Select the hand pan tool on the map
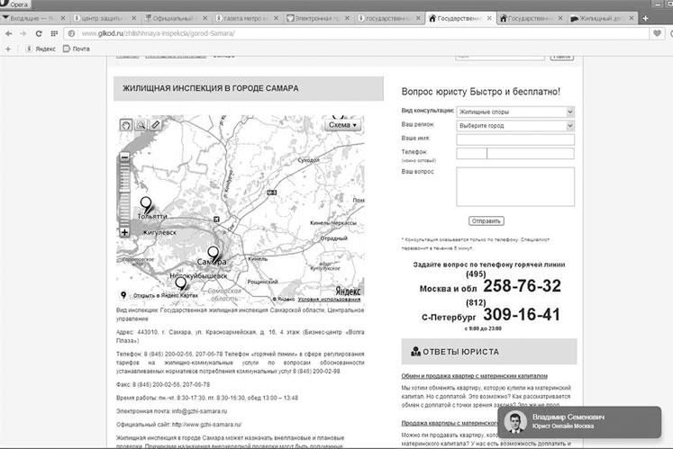Viewport: 673px width, 449px height. point(126,125)
